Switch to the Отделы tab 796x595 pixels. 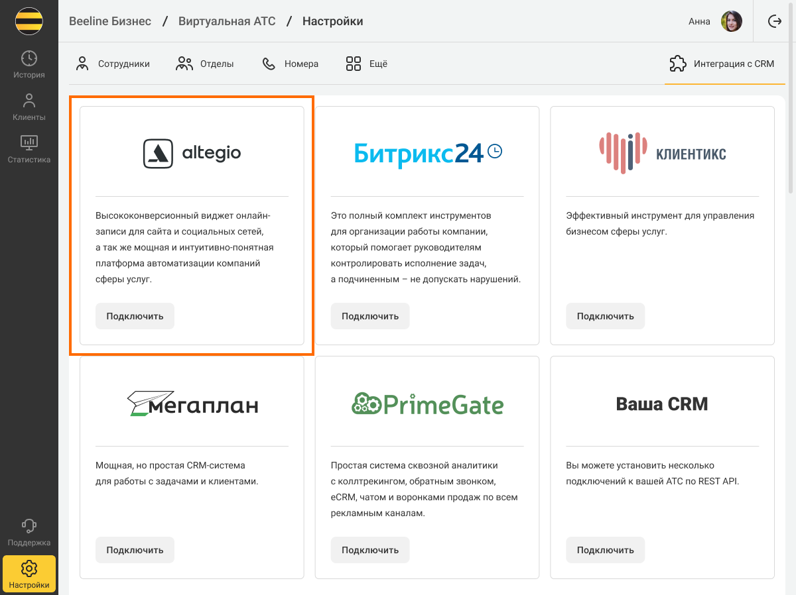point(205,64)
